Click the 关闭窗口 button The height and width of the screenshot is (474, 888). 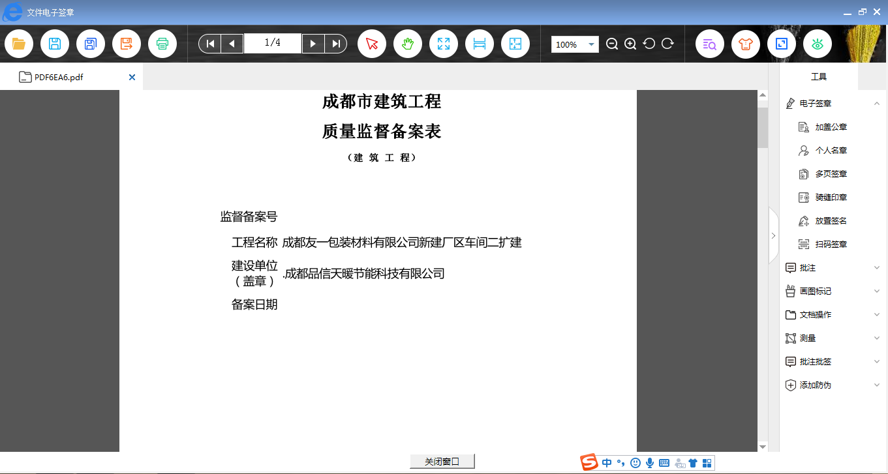(x=441, y=461)
